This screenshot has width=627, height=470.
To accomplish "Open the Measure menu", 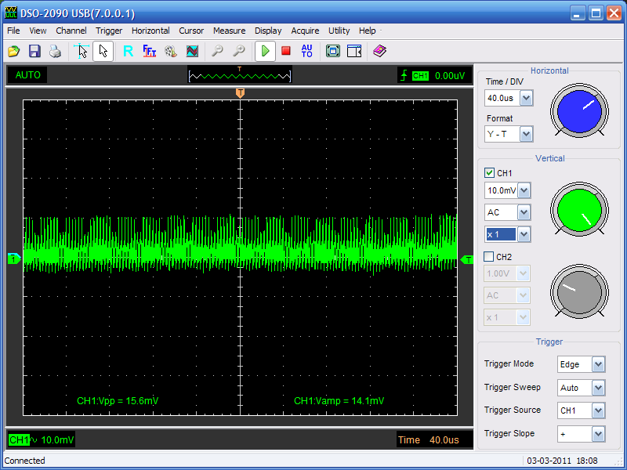I will 229,31.
